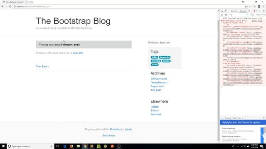
Task: Open the JavaScript context 'top' dropdown
Action: pyautogui.click(x=239, y=15)
